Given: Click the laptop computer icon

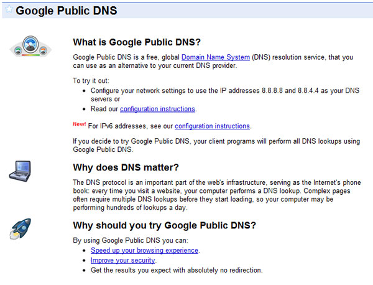Looking at the screenshot, I should point(21,171).
